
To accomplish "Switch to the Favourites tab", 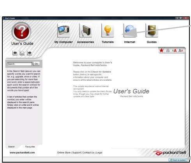I will 30,147.
